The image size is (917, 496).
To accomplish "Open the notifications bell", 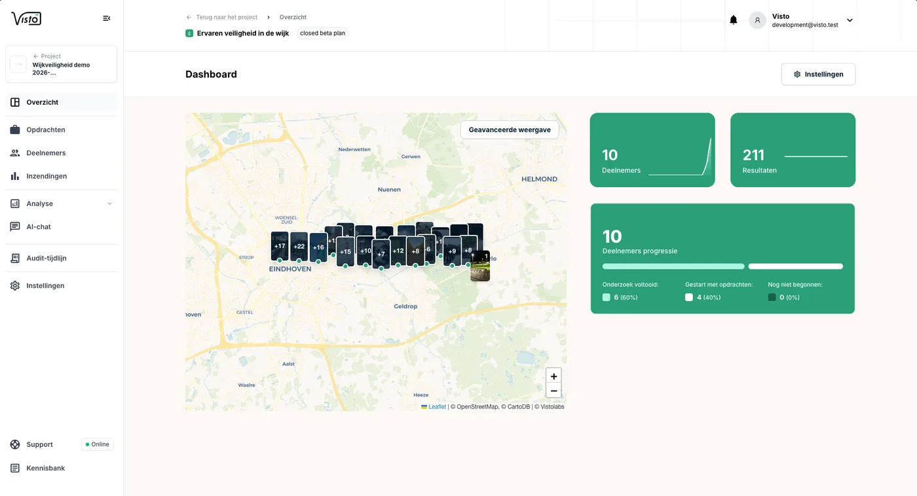I will [x=734, y=20].
